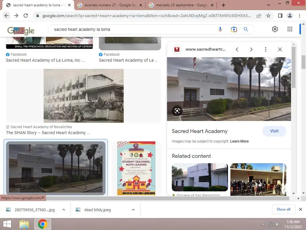This screenshot has width=306, height=230.
Task: Open the Chrome side panel
Action: click(280, 16)
